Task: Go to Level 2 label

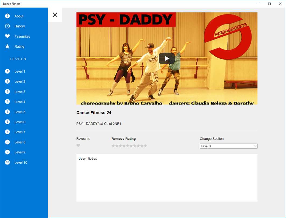Action: coord(20,82)
